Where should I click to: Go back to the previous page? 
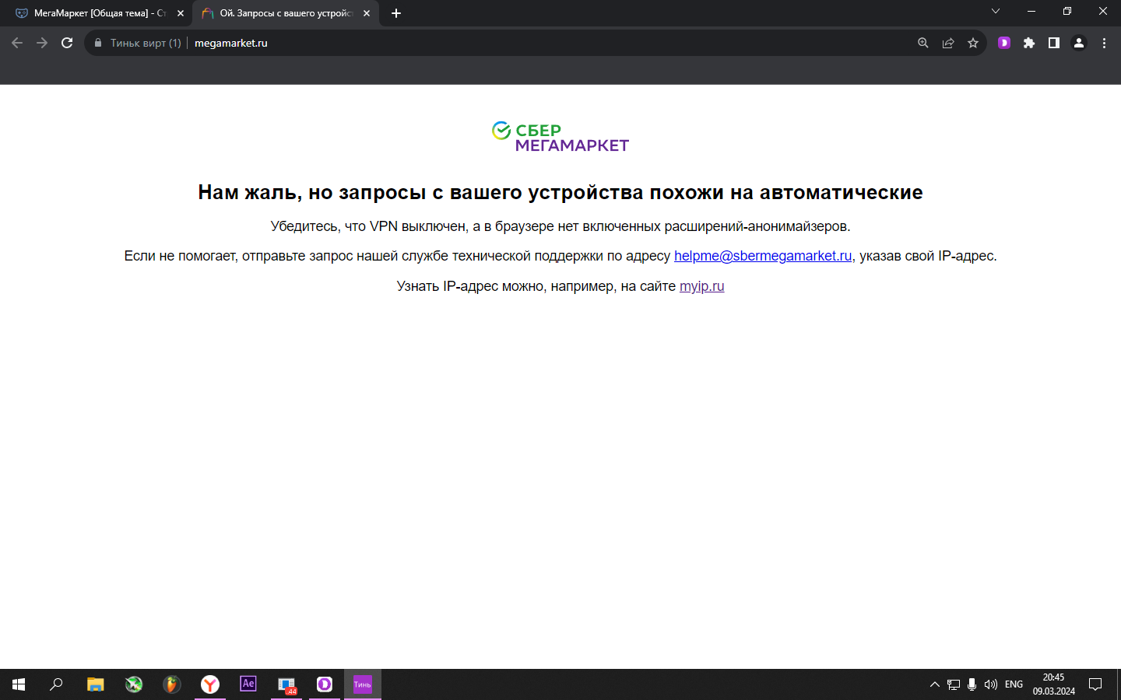pyautogui.click(x=17, y=43)
